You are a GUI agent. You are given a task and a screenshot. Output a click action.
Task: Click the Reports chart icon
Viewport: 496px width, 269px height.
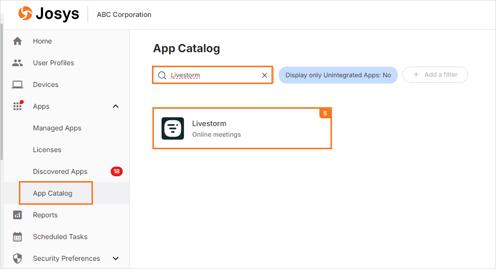pos(17,215)
